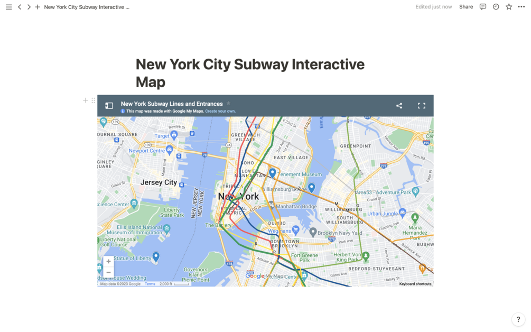Select the Tenement Museum blue pin

(x=272, y=173)
